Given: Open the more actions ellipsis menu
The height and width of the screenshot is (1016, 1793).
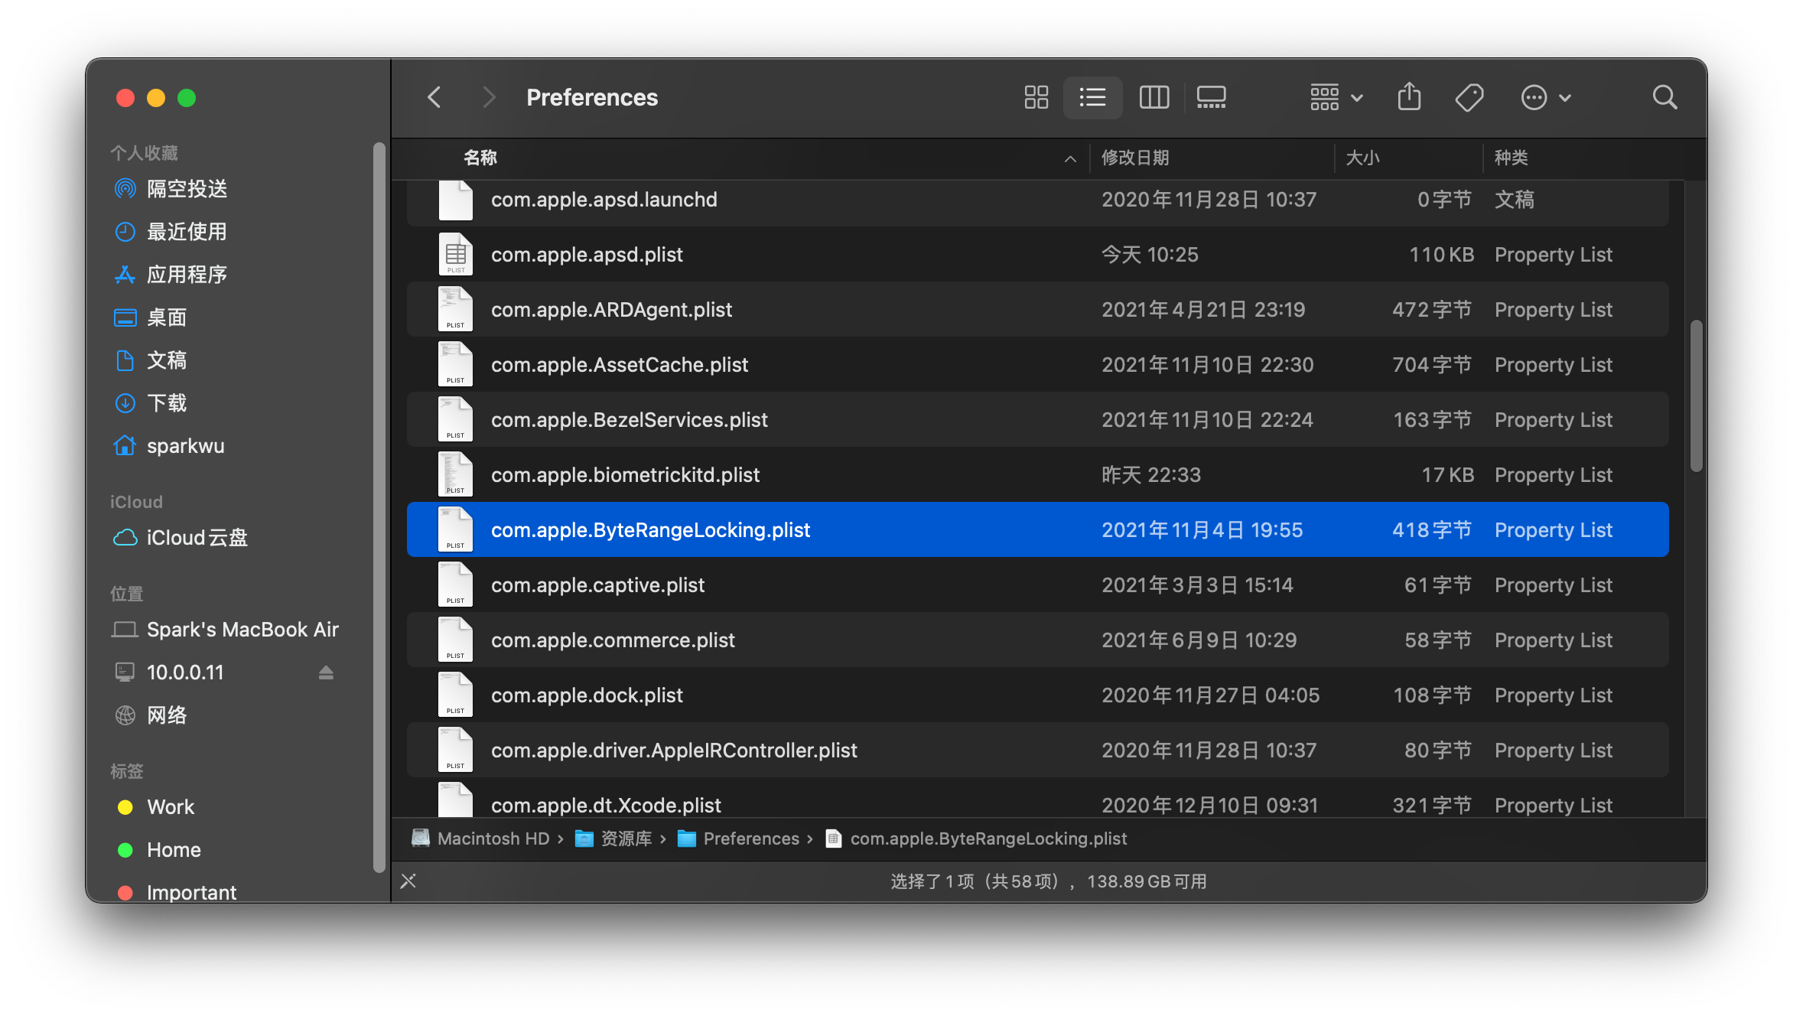Looking at the screenshot, I should [1544, 97].
